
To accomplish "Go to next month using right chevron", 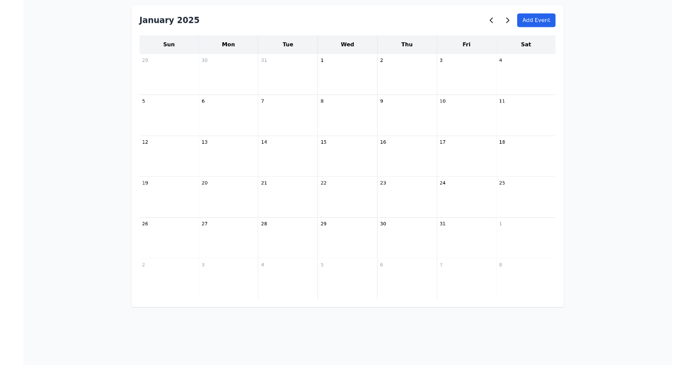I will (507, 20).
